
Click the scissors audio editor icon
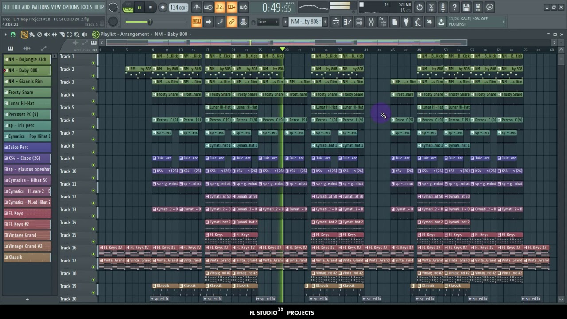tap(431, 7)
